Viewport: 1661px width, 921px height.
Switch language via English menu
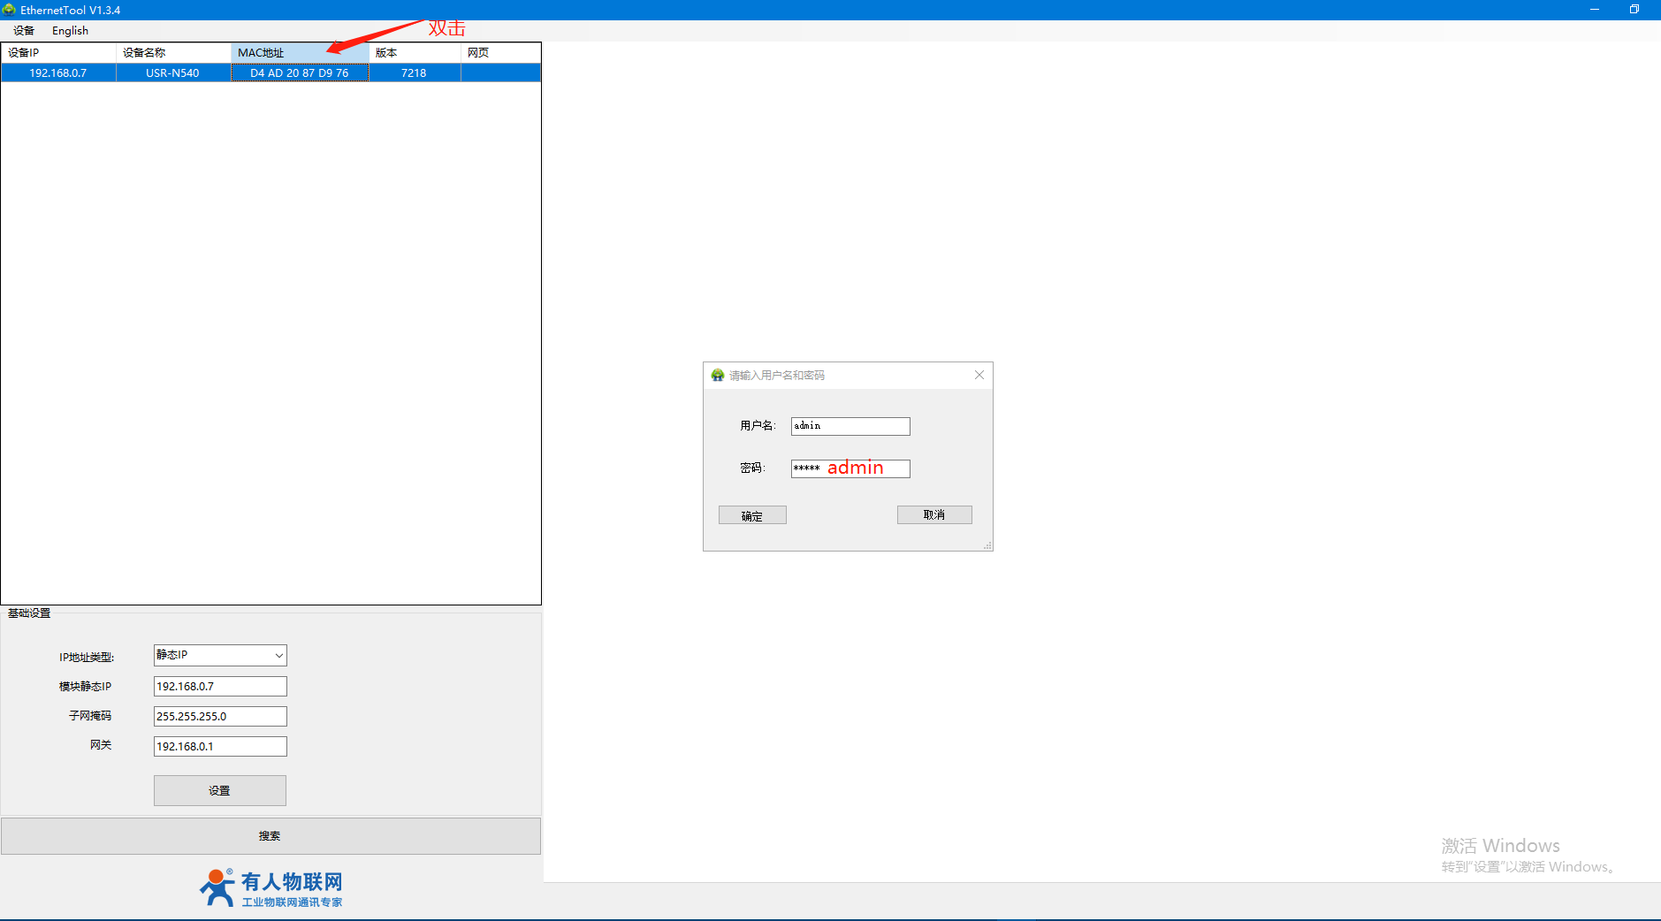coord(70,31)
